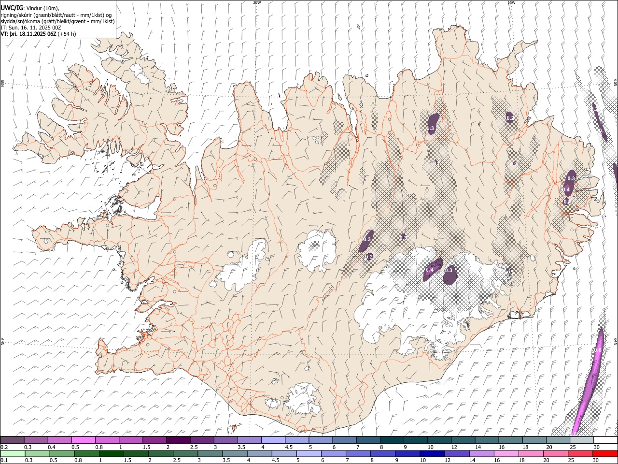Viewport: 618px width, 464px height.
Task: Click the 0.1 value under the lower legend
Action: (3, 461)
